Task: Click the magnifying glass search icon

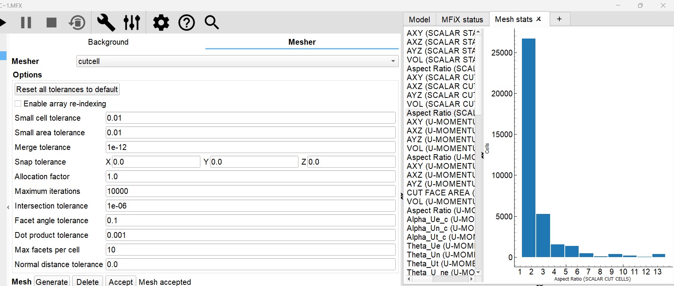Action: [212, 23]
